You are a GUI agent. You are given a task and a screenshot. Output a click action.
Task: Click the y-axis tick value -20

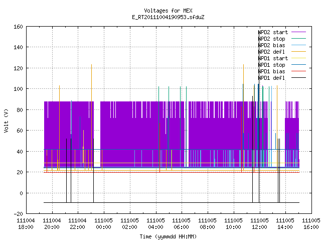click(x=18, y=214)
